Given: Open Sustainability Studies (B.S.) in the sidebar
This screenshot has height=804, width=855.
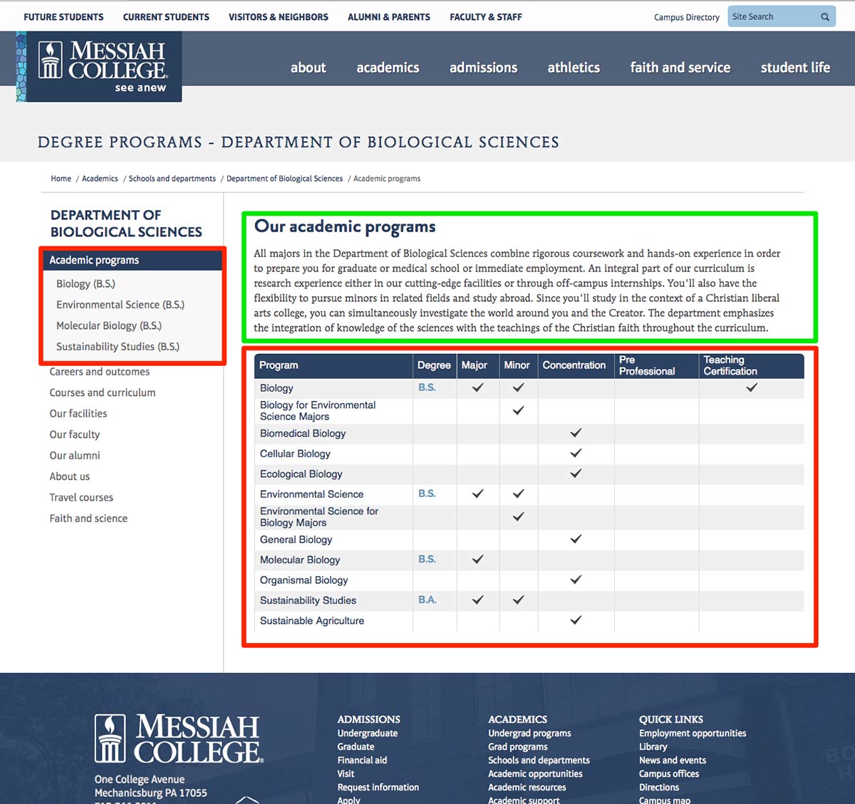Looking at the screenshot, I should (118, 347).
